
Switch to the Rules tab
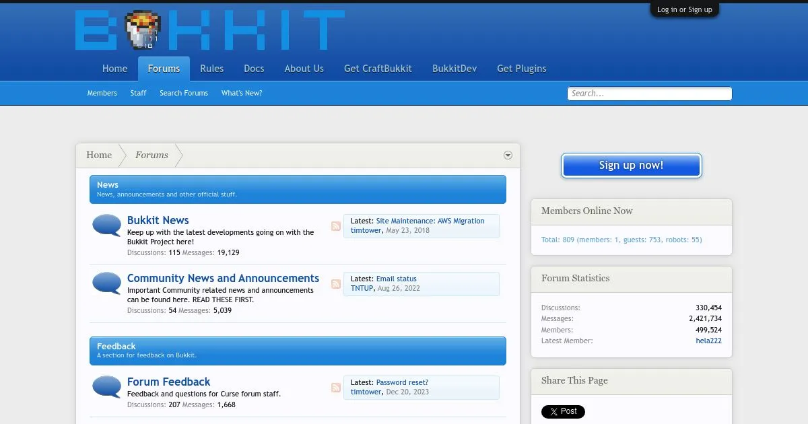tap(211, 69)
